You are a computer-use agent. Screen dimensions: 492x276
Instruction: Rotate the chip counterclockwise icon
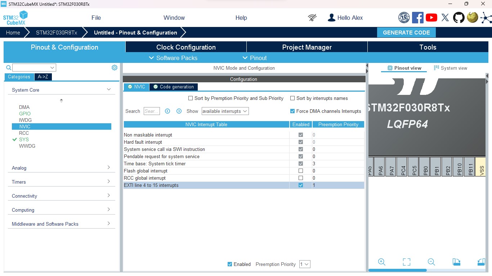point(481,262)
